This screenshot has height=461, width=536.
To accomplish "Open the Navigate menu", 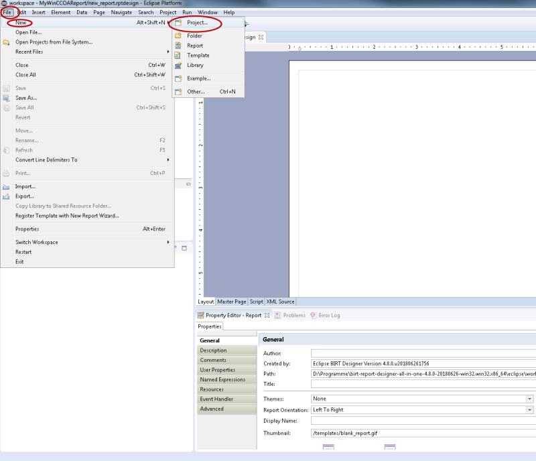I will coord(121,12).
